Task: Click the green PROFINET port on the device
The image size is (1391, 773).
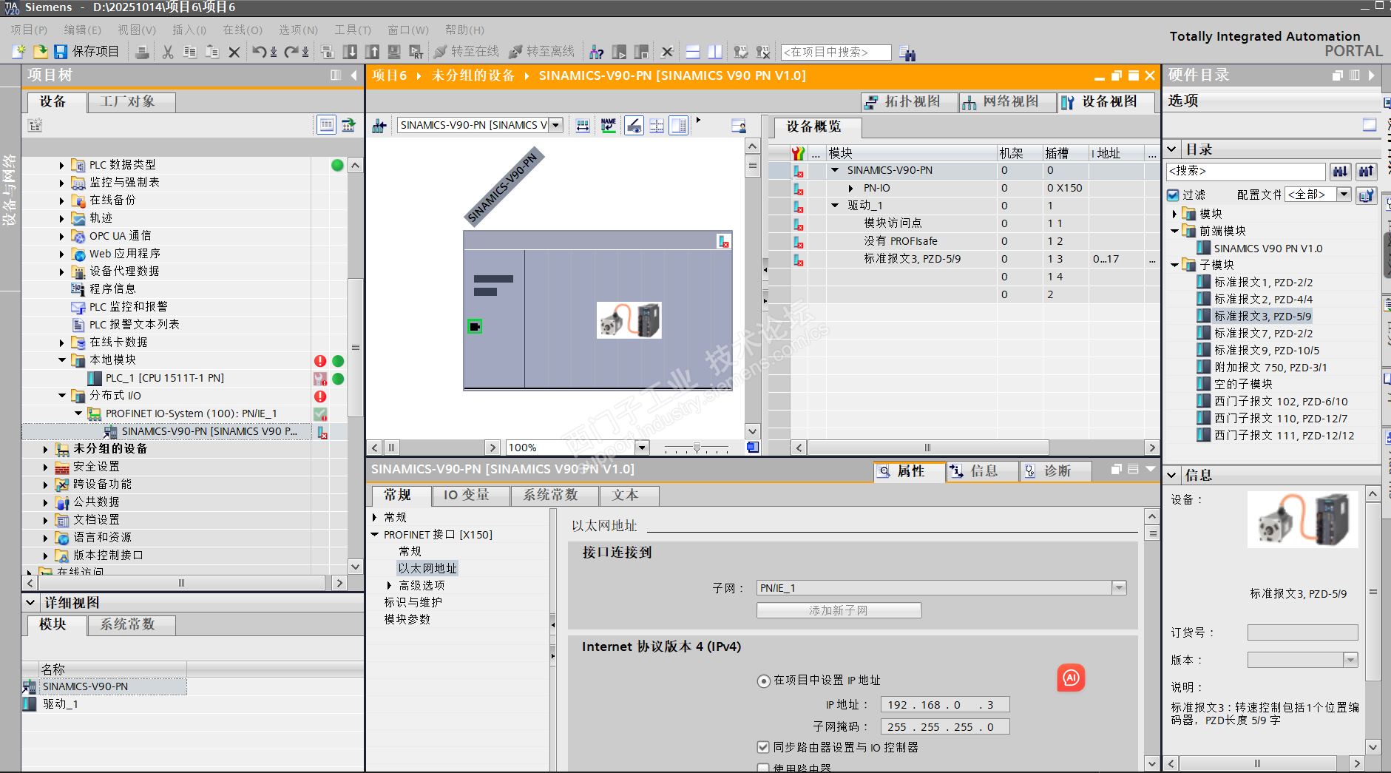Action: (x=475, y=326)
